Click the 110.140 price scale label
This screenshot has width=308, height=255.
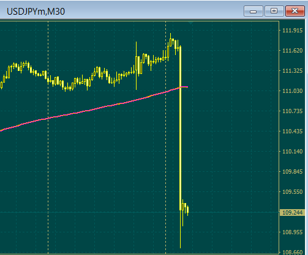point(292,152)
